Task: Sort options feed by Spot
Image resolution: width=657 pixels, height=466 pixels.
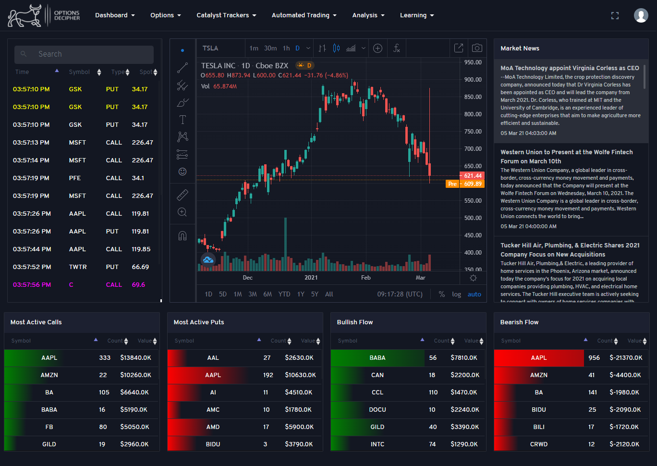Action: tap(148, 72)
